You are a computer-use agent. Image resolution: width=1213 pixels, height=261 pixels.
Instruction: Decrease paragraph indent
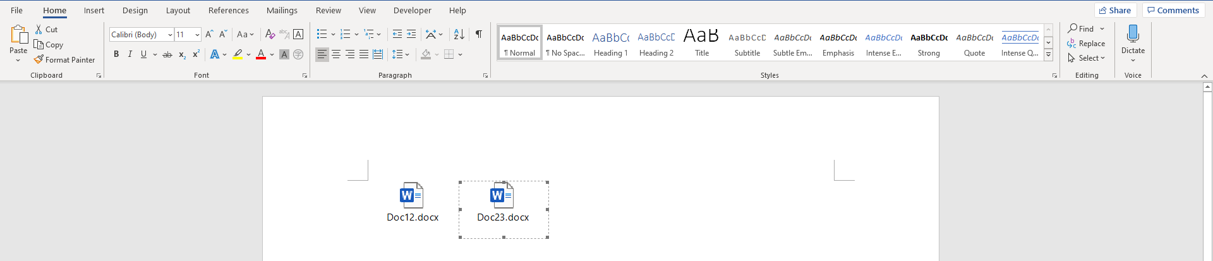397,35
